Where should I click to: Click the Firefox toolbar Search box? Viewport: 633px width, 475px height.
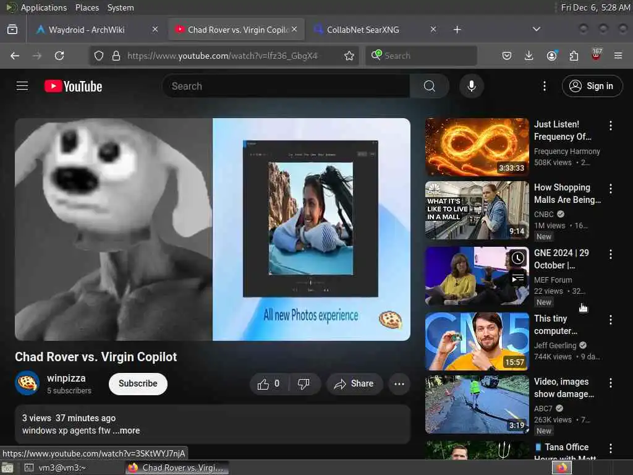coord(421,56)
